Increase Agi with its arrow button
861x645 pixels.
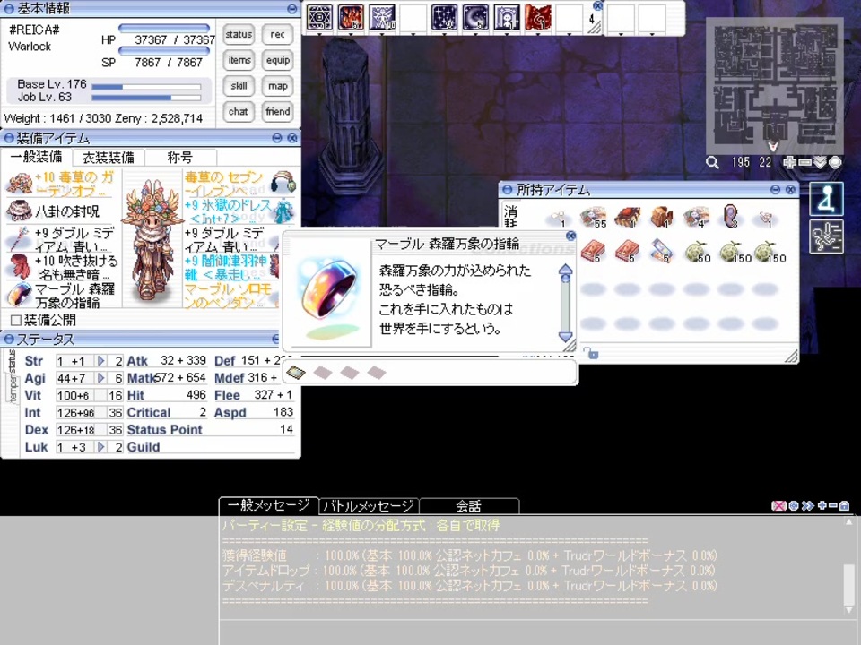pos(100,378)
